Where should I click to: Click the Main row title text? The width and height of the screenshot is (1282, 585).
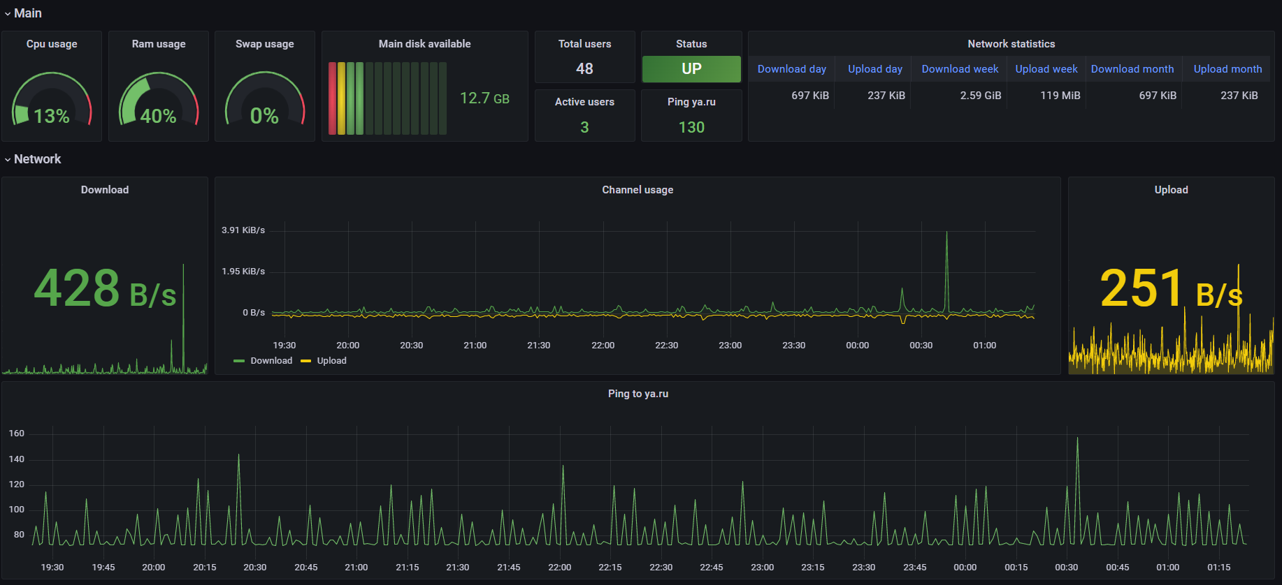(28, 13)
